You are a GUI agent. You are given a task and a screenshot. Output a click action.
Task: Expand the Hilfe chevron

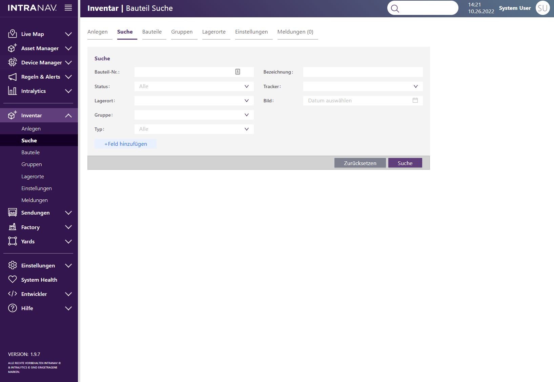tap(68, 308)
